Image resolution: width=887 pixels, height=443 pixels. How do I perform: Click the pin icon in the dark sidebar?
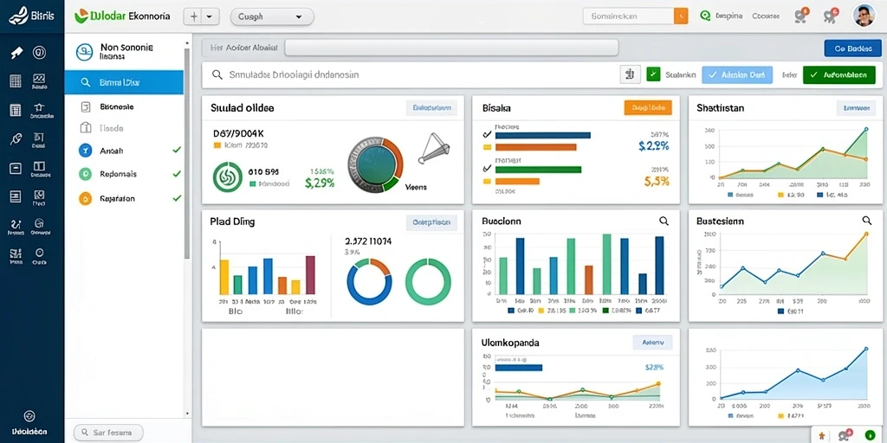(16, 53)
